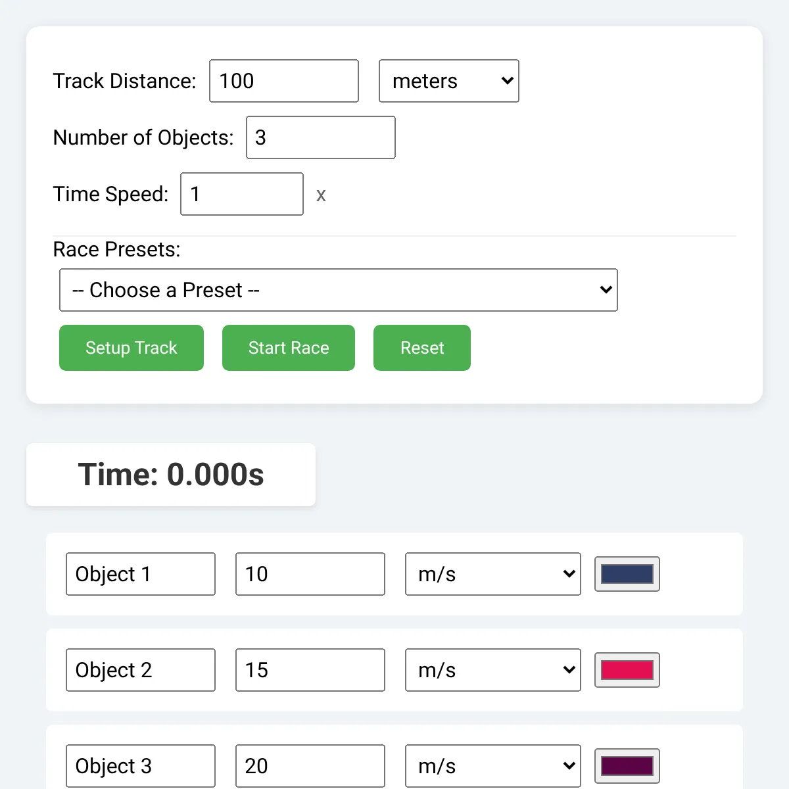This screenshot has height=789, width=789.
Task: Open the Object 3 m/s unit dropdown
Action: tap(493, 766)
